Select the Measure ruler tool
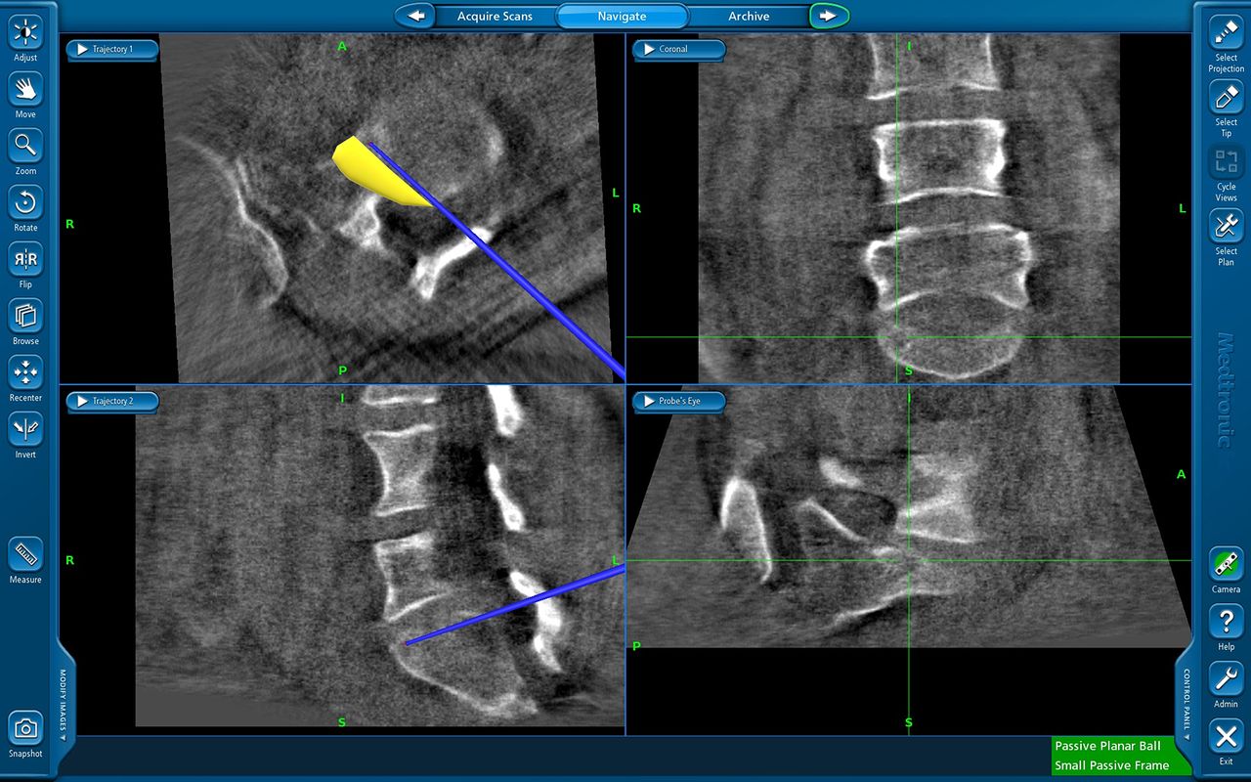 click(25, 555)
